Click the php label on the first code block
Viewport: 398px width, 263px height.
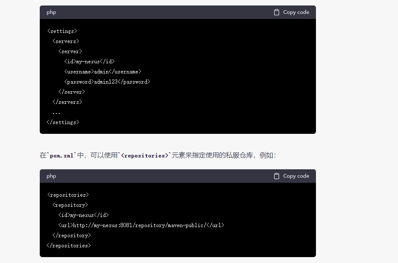(x=51, y=12)
